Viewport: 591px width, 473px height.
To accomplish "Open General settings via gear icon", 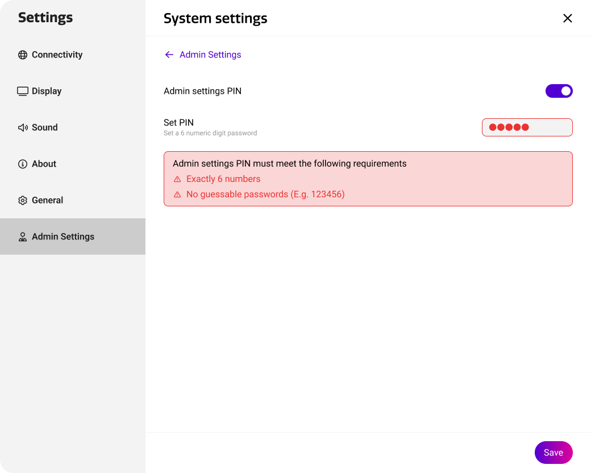I will [x=22, y=200].
